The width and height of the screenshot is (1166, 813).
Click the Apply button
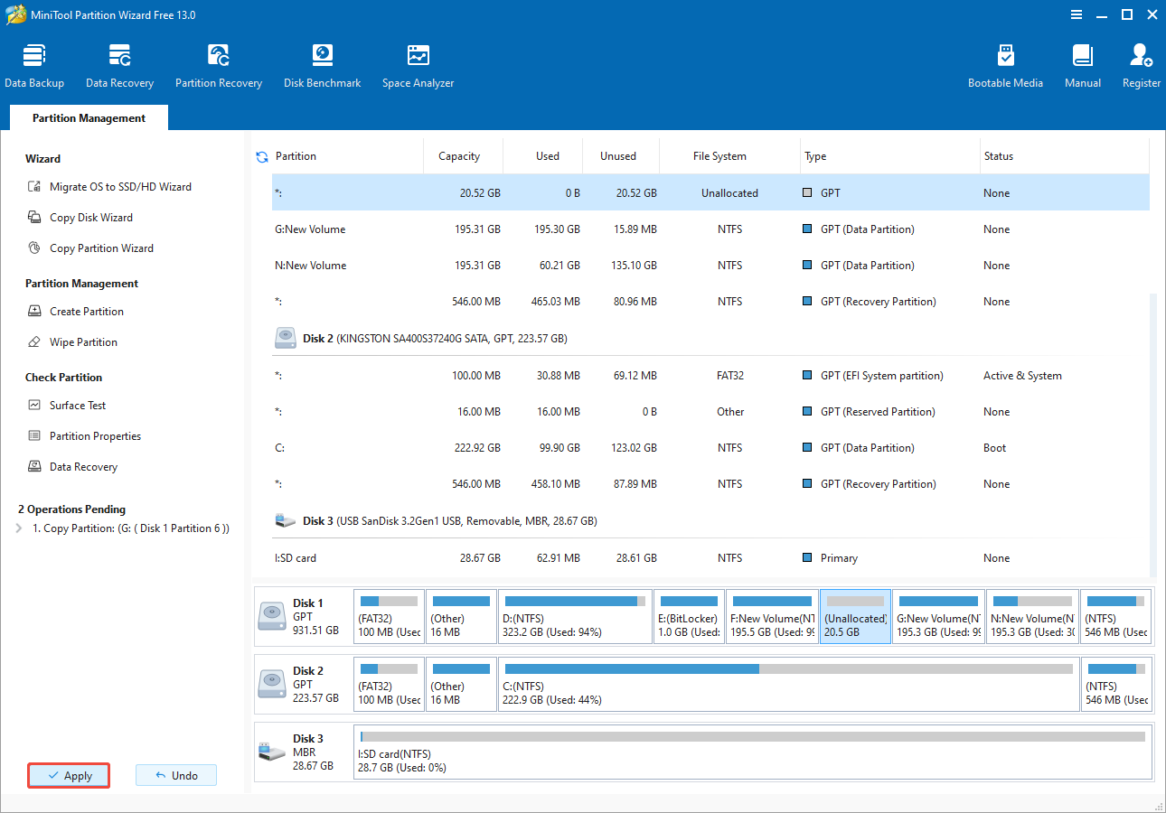click(69, 776)
